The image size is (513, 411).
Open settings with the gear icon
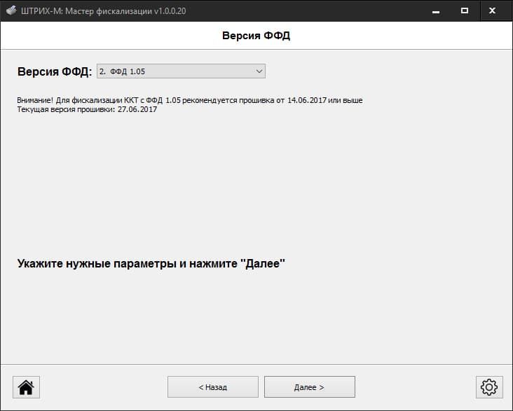tap(489, 387)
